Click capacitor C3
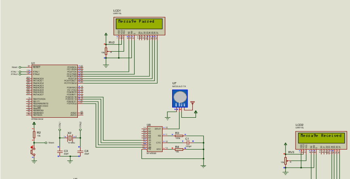Viewport: 350px width, 179px height. [60, 152]
